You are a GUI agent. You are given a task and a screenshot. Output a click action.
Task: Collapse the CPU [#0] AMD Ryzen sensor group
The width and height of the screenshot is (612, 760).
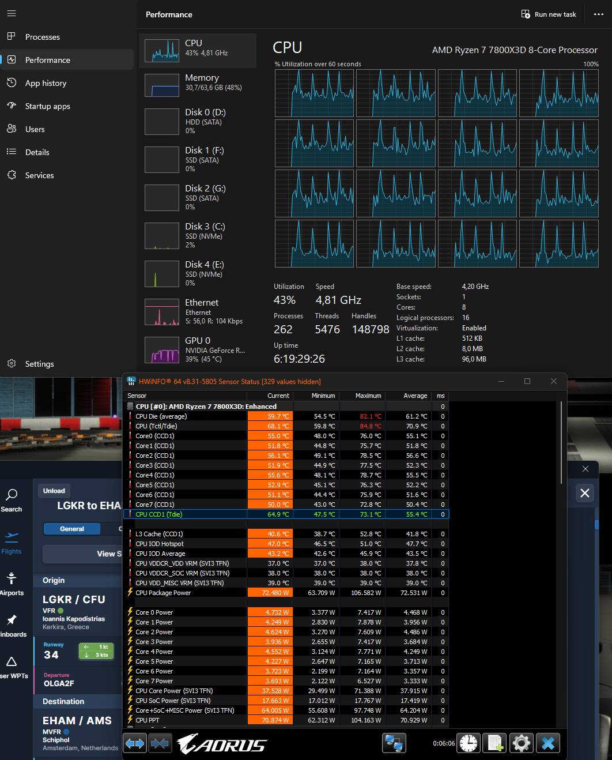pyautogui.click(x=130, y=407)
